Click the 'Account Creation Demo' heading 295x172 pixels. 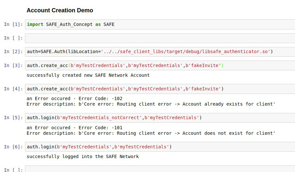coord(60,10)
